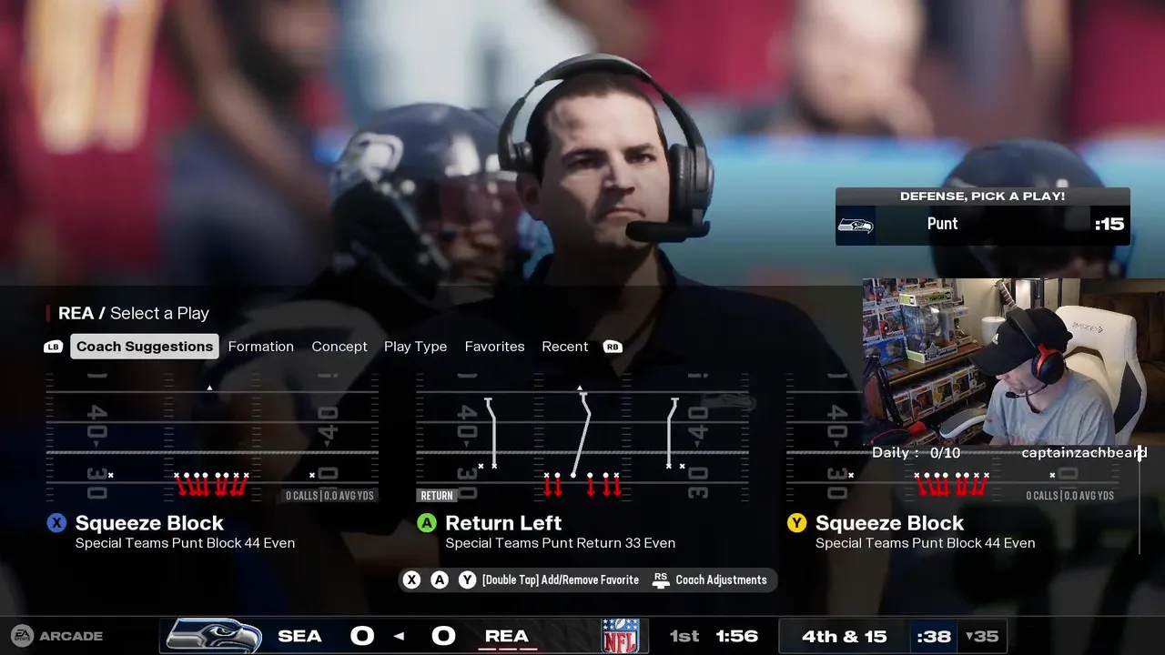The width and height of the screenshot is (1165, 655).
Task: Click the 1:56 game clock
Action: click(x=736, y=636)
